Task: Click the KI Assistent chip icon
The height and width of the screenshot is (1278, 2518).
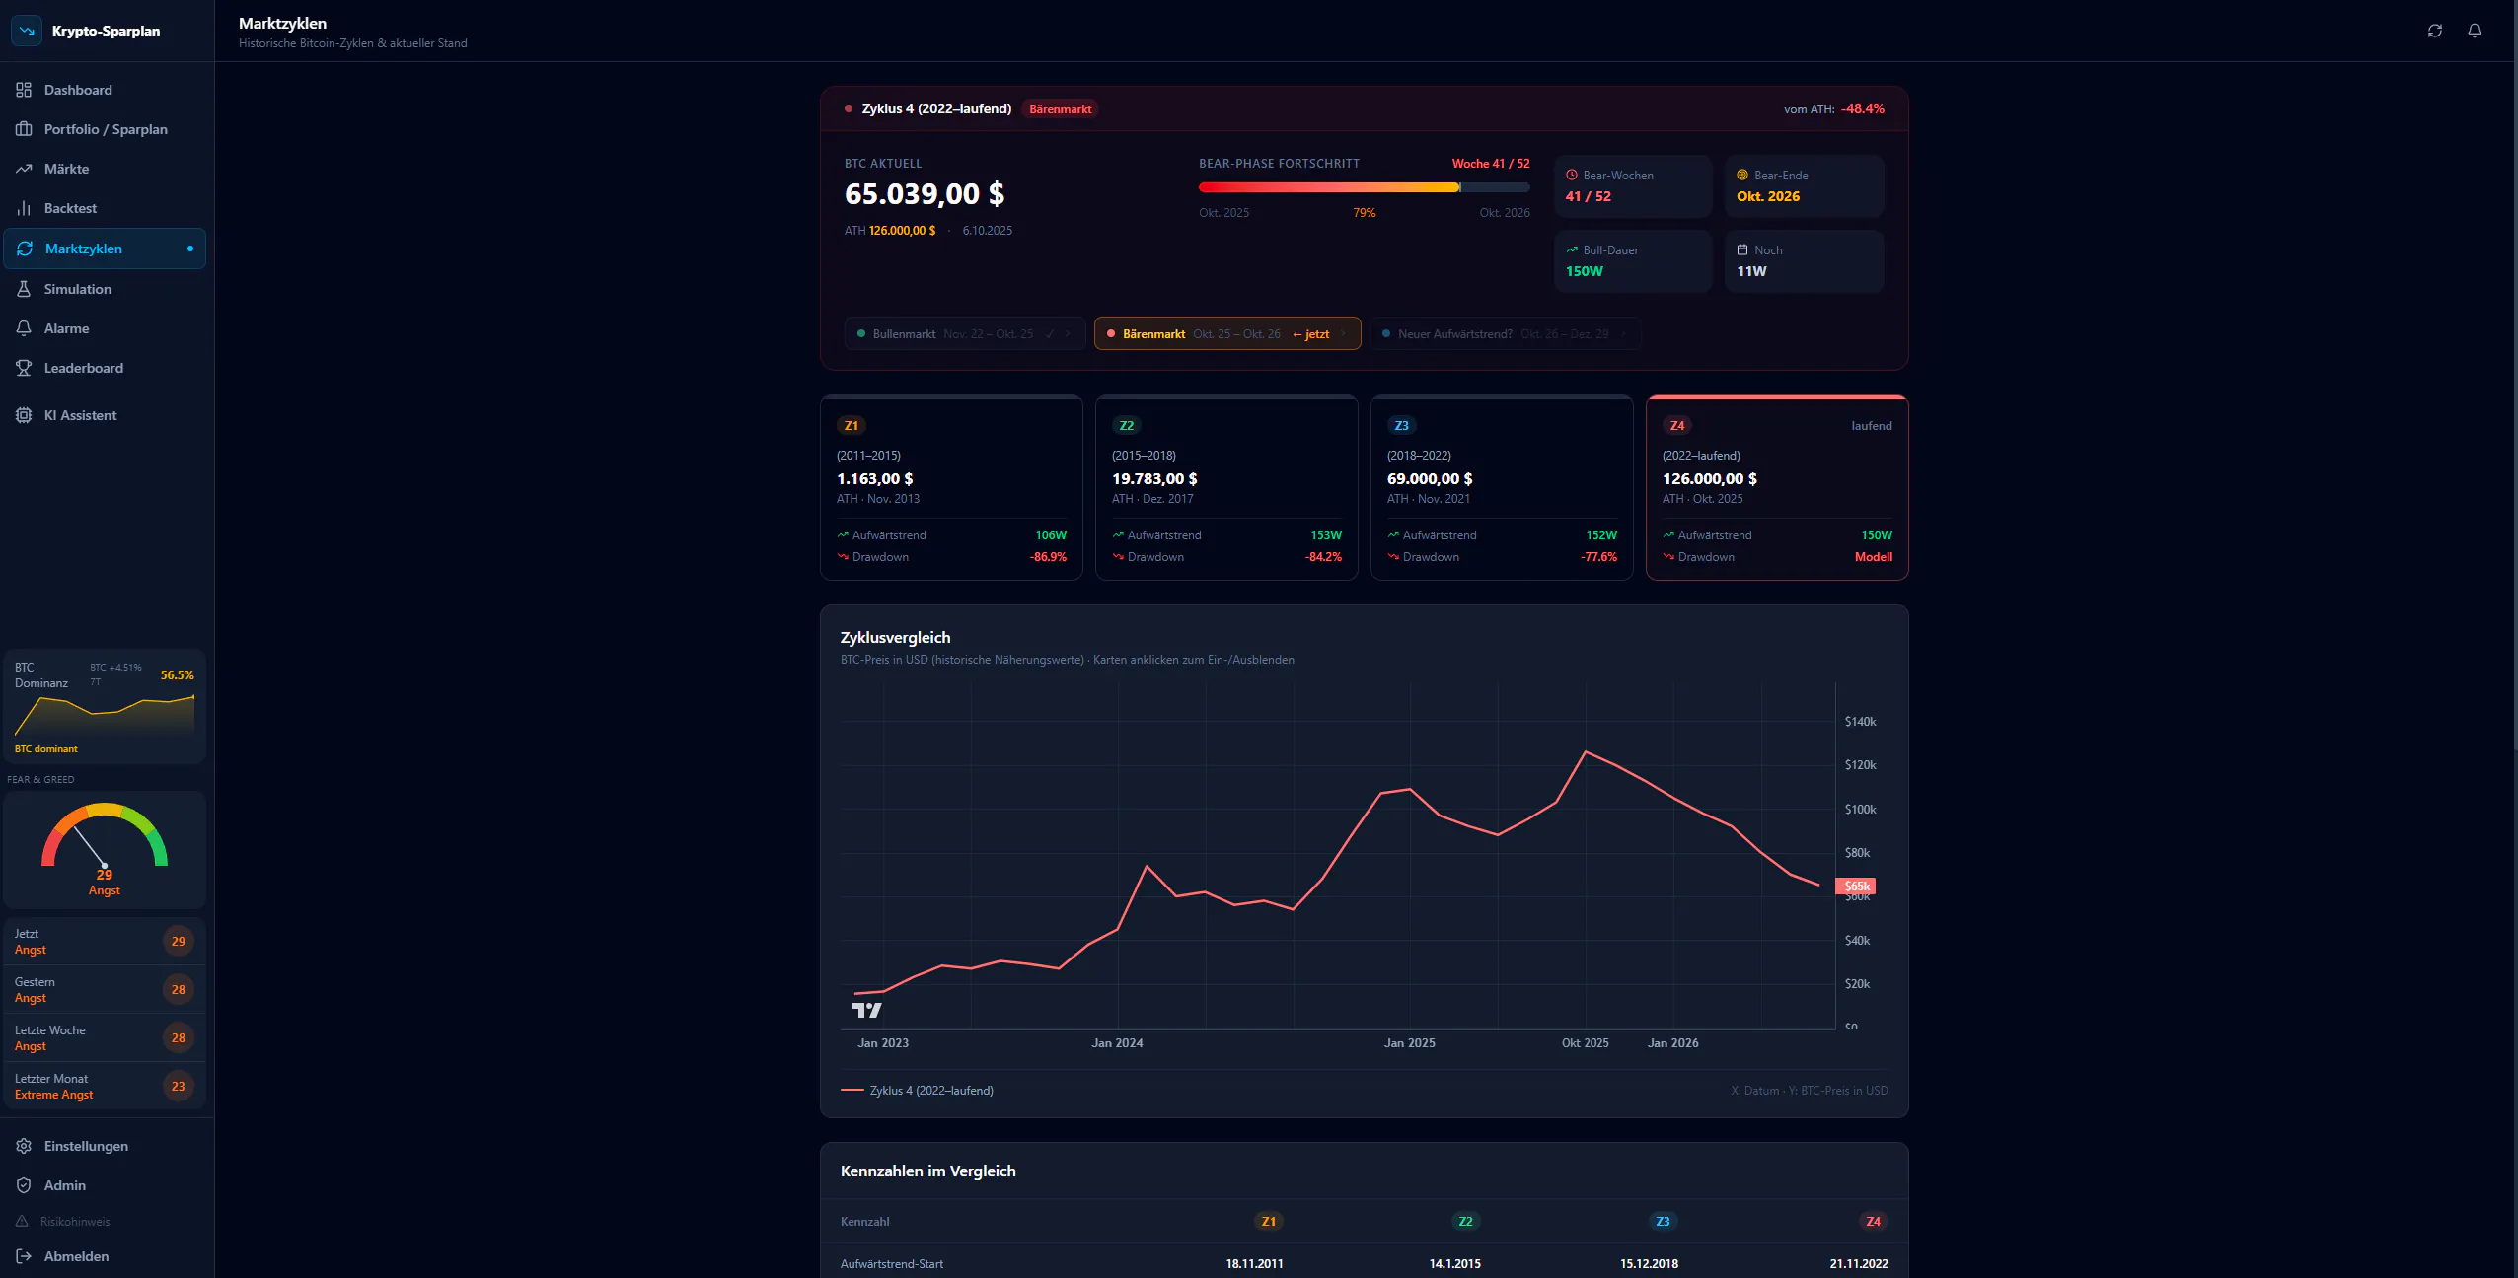Action: [24, 415]
